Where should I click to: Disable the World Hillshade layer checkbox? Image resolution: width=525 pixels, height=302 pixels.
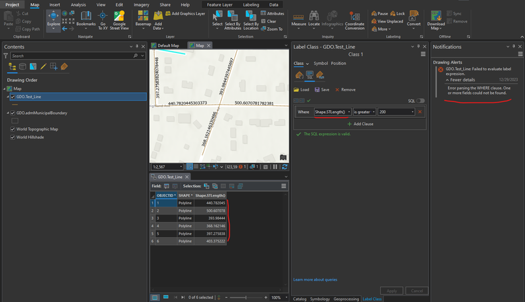(13, 138)
